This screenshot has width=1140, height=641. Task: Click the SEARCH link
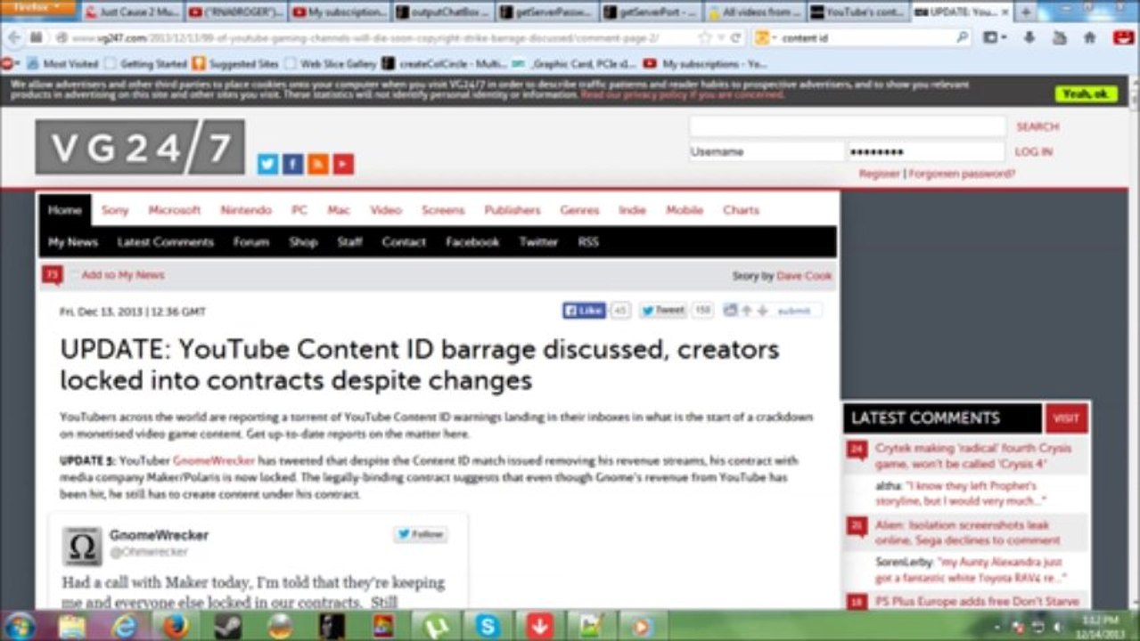click(x=1037, y=127)
